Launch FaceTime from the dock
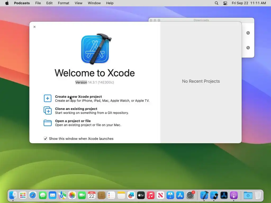Image resolution: width=271 pixels, height=203 pixels. pyautogui.click(x=82, y=195)
